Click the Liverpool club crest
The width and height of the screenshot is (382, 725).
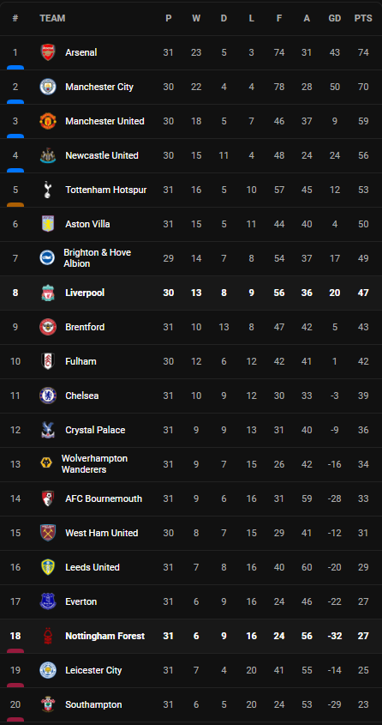point(47,293)
